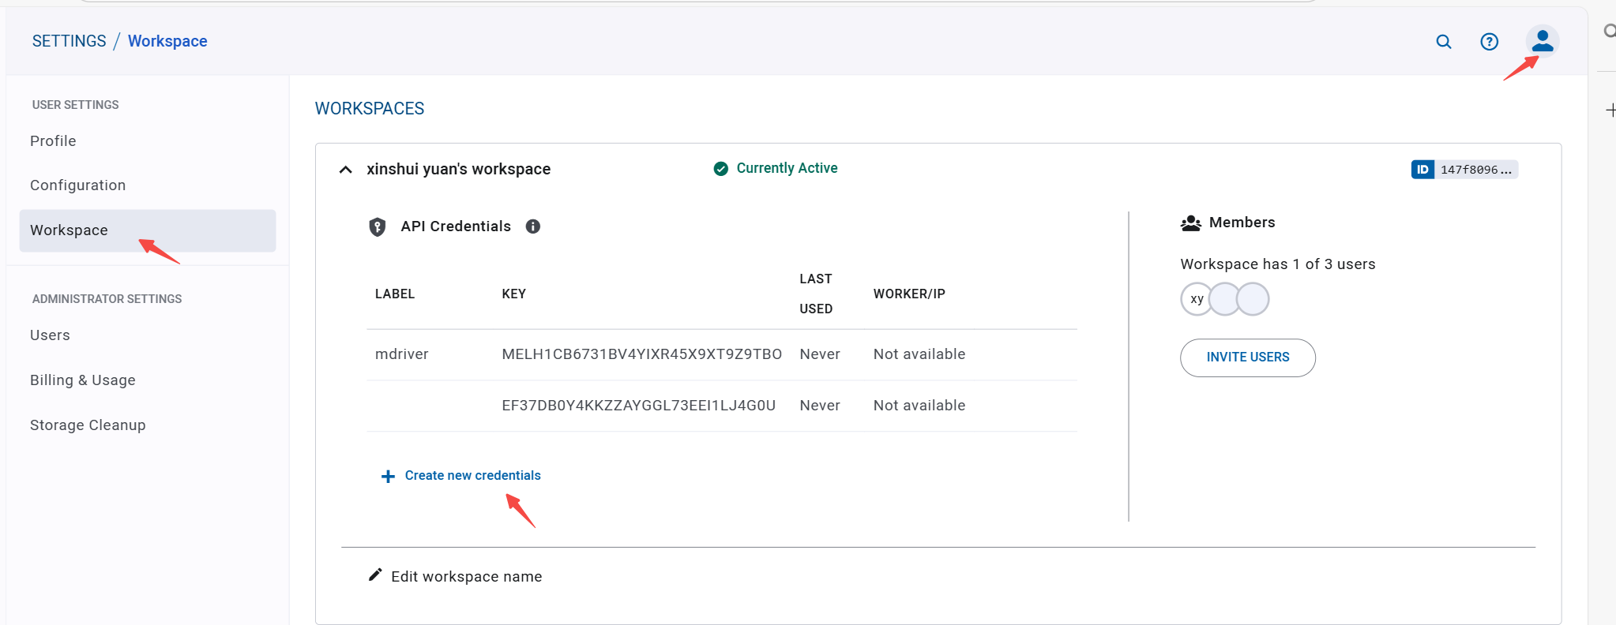Click the INVITE USERS button
The image size is (1616, 625).
1248,357
